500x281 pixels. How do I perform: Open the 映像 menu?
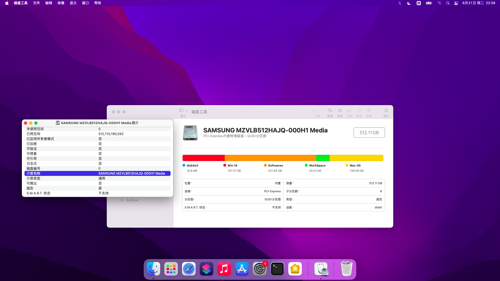tap(61, 3)
